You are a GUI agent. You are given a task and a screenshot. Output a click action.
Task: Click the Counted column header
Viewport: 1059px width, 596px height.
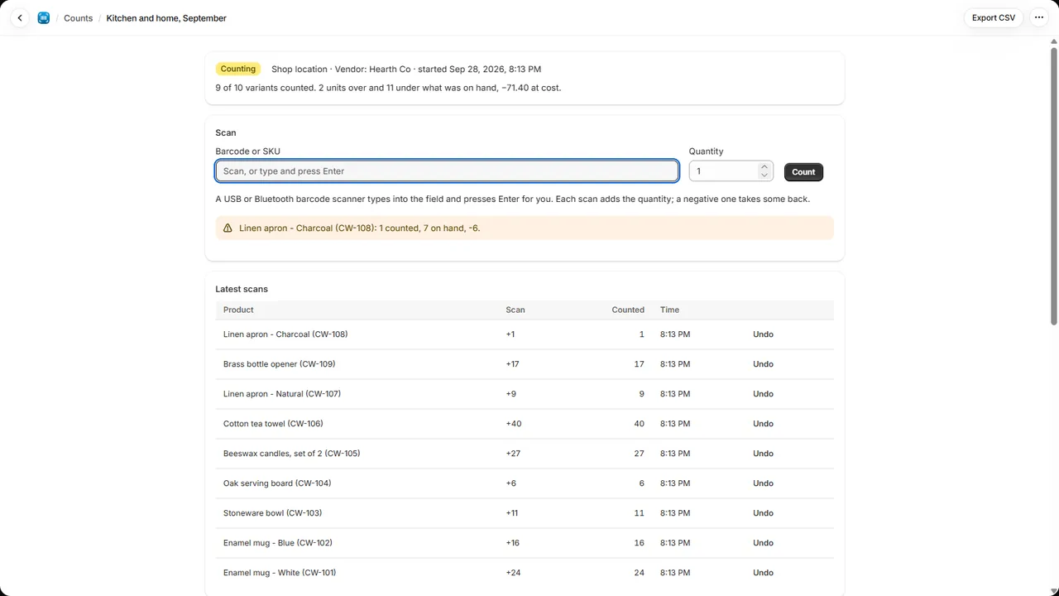628,310
